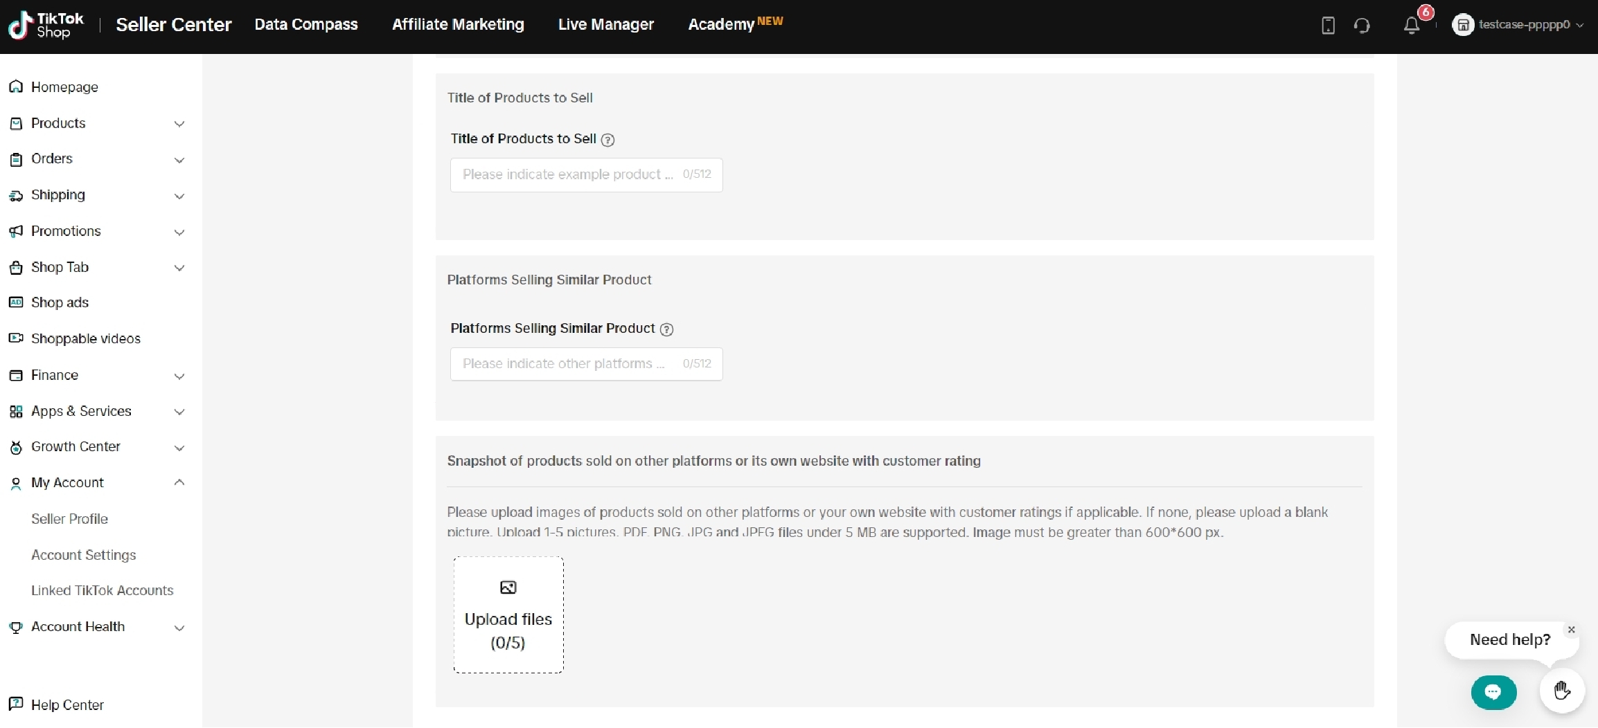The image size is (1598, 728).
Task: Click the notifications bell icon
Action: pyautogui.click(x=1411, y=26)
